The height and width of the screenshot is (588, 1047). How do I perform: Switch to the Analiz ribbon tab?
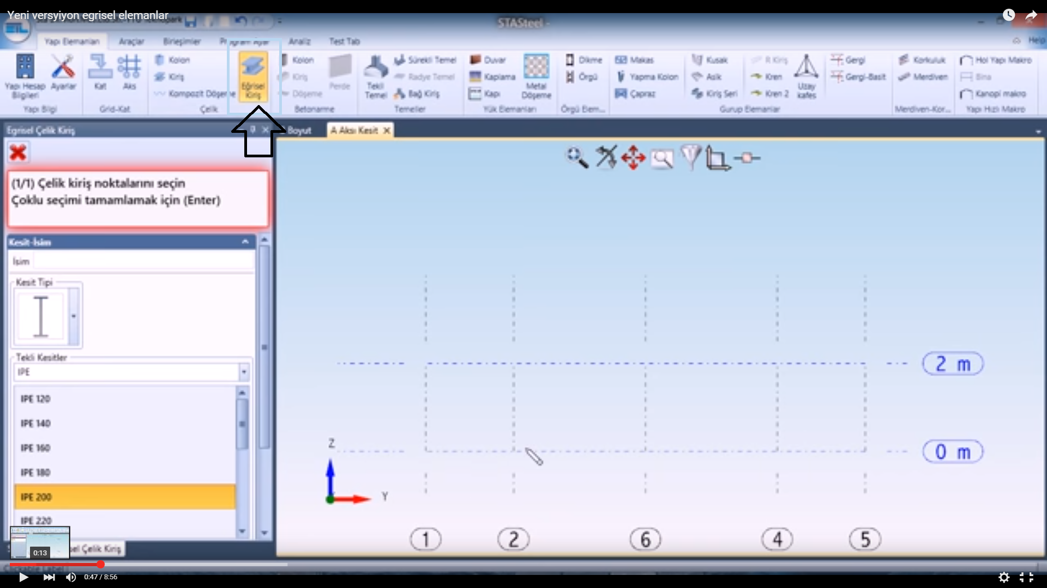click(x=299, y=41)
